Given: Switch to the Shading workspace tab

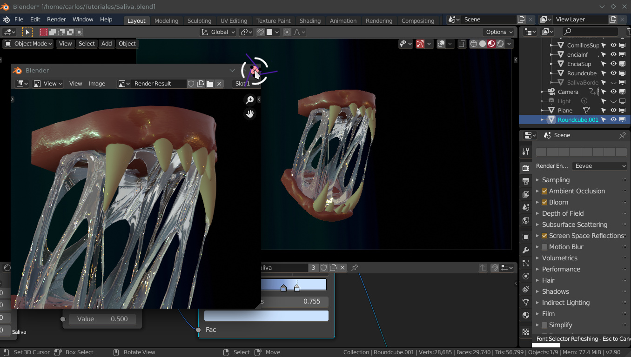Looking at the screenshot, I should 310,20.
